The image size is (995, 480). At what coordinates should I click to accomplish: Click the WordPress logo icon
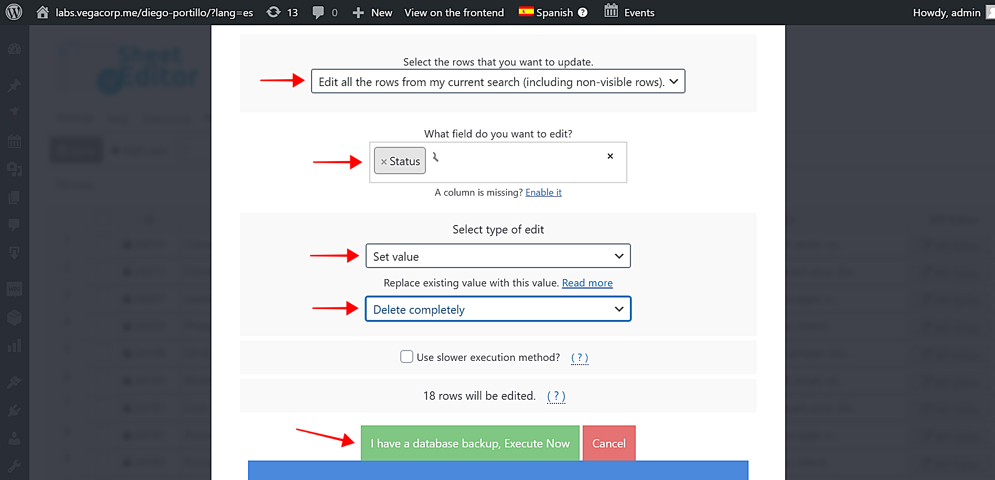(14, 12)
